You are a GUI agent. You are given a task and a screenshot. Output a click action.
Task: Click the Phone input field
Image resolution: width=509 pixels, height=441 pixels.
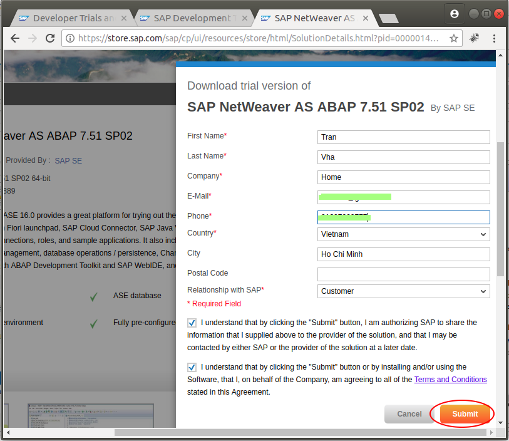(403, 217)
